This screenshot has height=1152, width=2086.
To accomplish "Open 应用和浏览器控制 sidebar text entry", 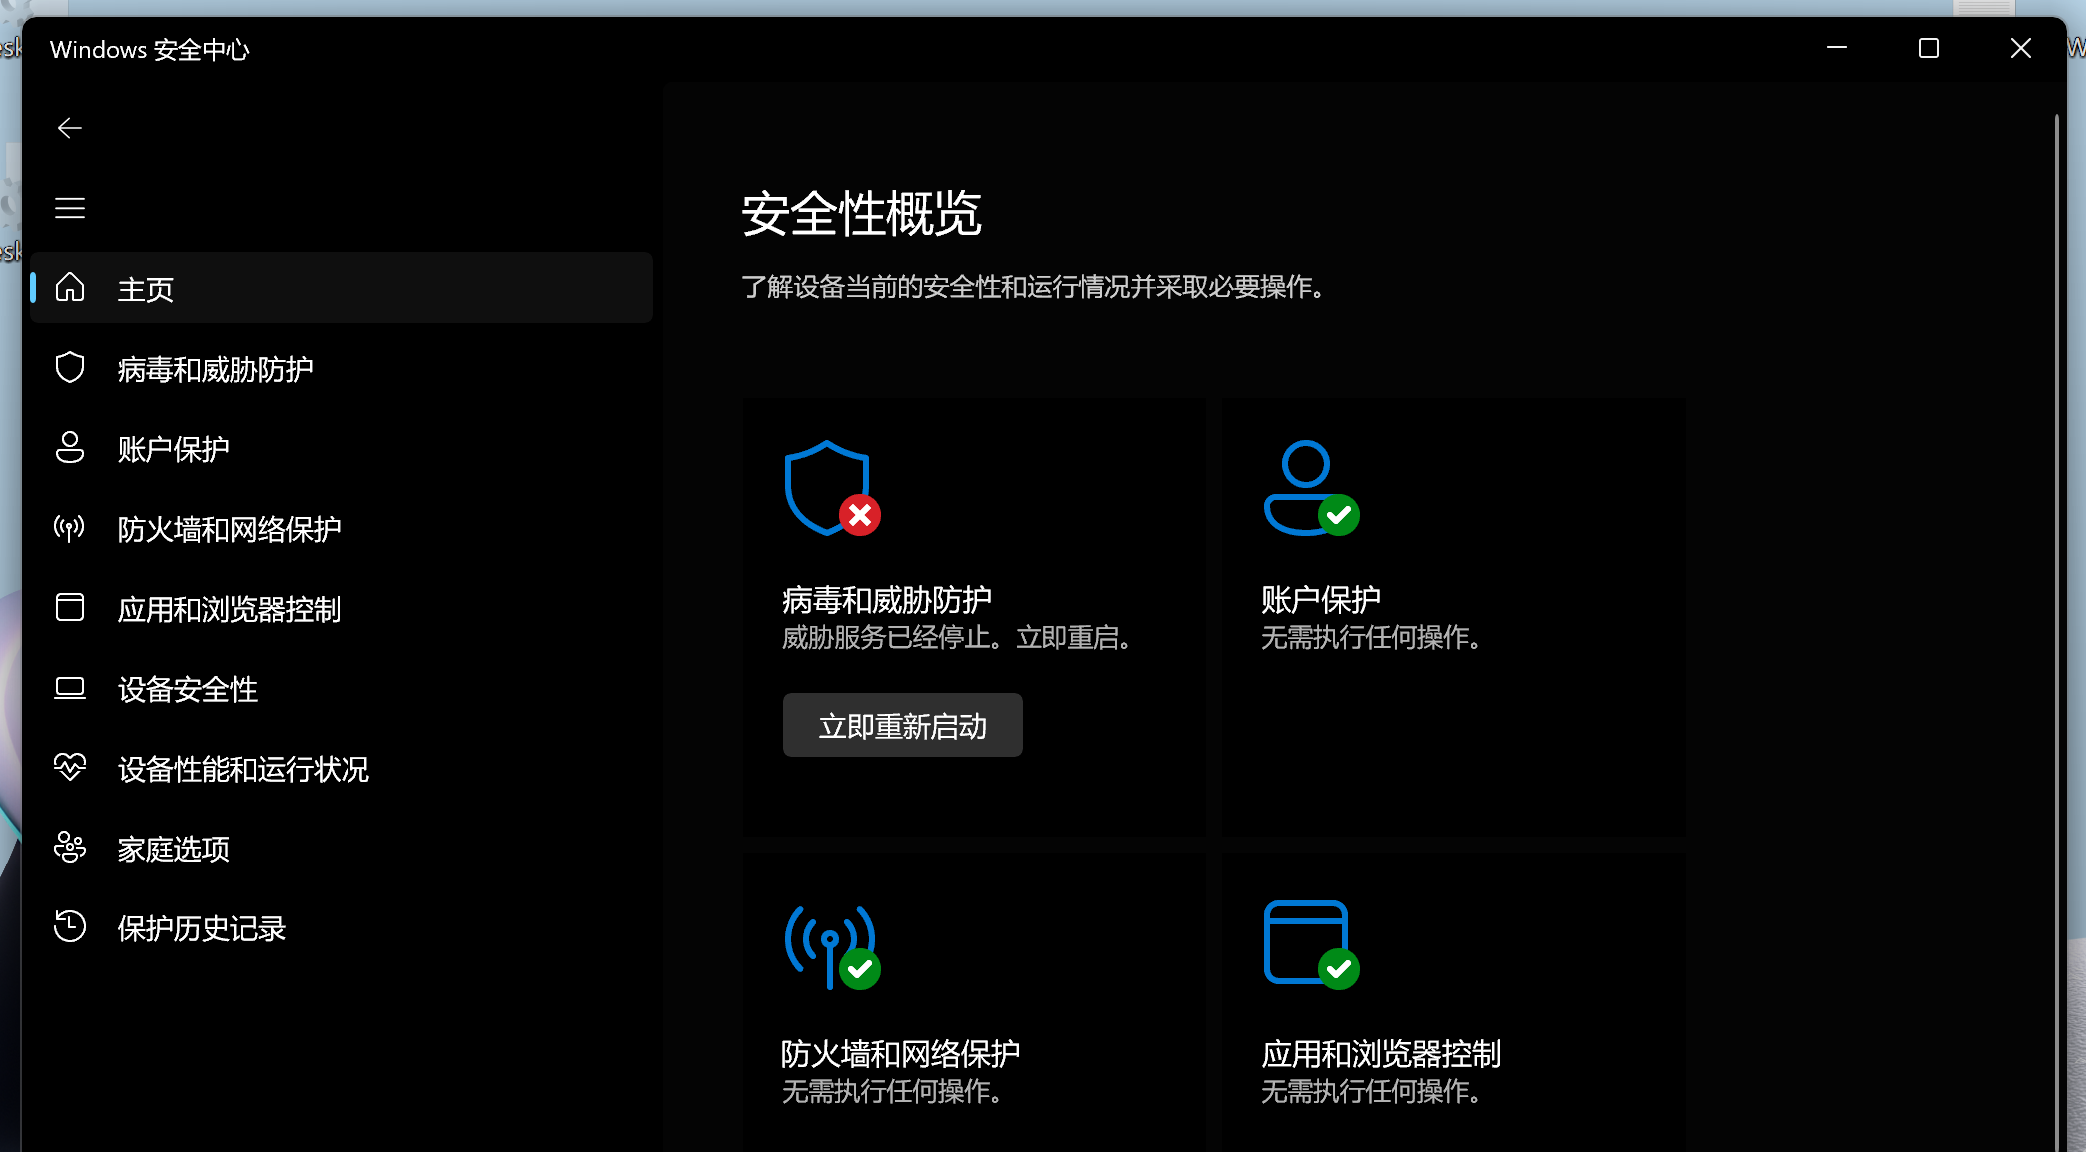I will click(x=230, y=610).
